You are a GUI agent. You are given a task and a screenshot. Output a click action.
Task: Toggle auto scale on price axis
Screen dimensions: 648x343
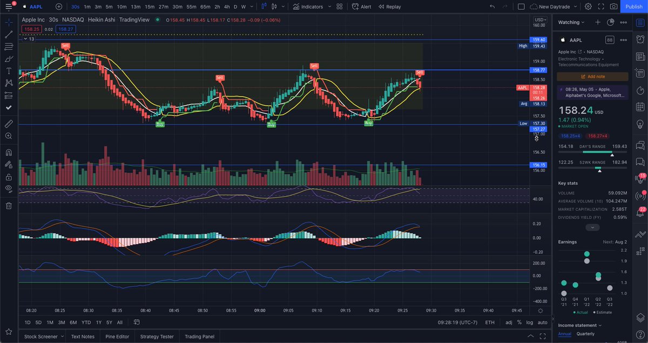pos(542,322)
